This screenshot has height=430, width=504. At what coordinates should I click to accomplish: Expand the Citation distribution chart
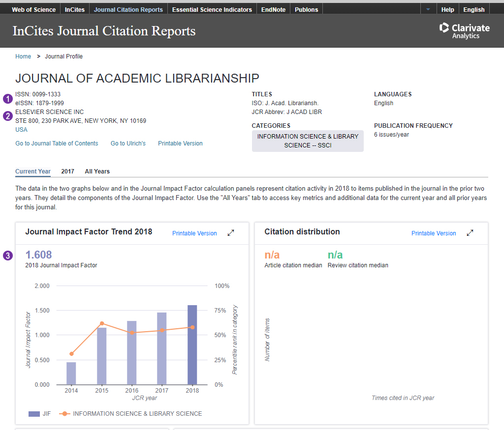[470, 233]
